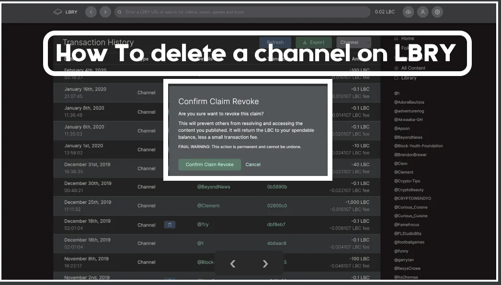501x285 pixels.
Task: Open the Channel filter dropdown
Action: pyautogui.click(x=353, y=42)
